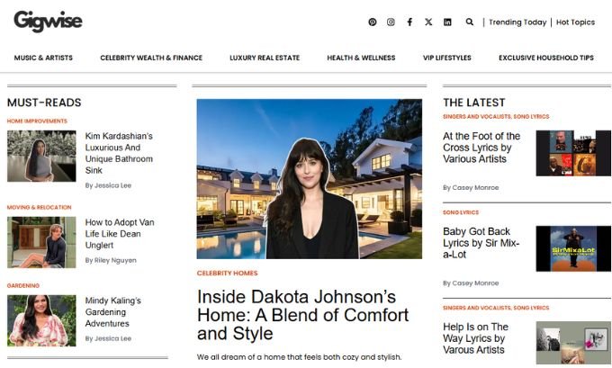Open the Instagram social icon
The height and width of the screenshot is (368, 612).
click(x=391, y=22)
